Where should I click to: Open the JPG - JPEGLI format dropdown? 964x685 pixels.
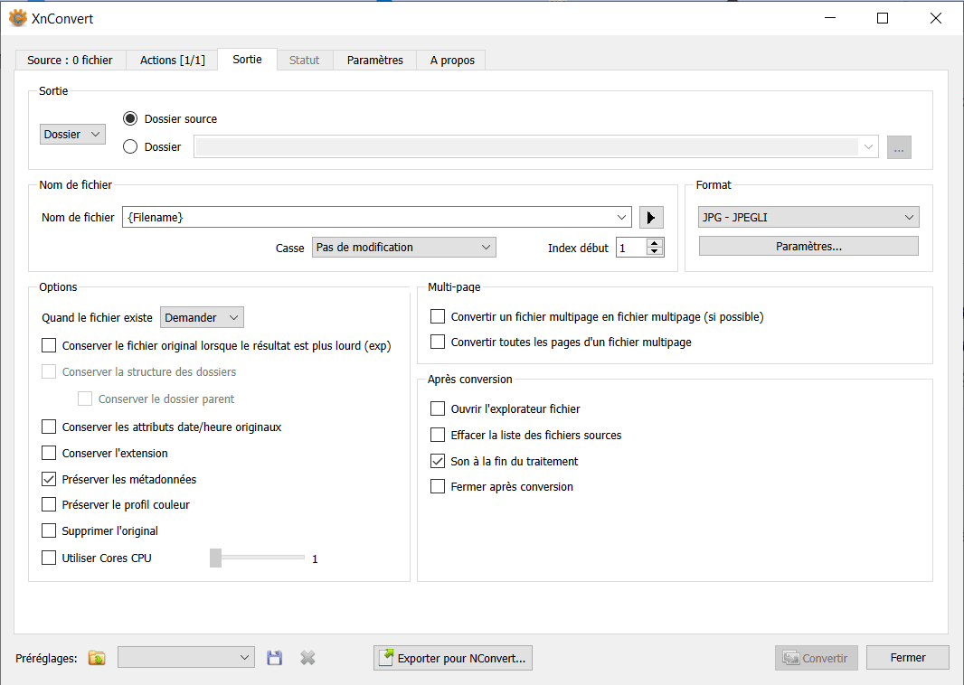pos(808,217)
